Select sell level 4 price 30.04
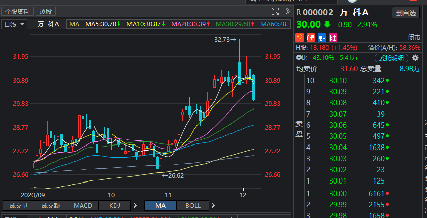Viewport: 427px width, 218px height. click(x=338, y=148)
